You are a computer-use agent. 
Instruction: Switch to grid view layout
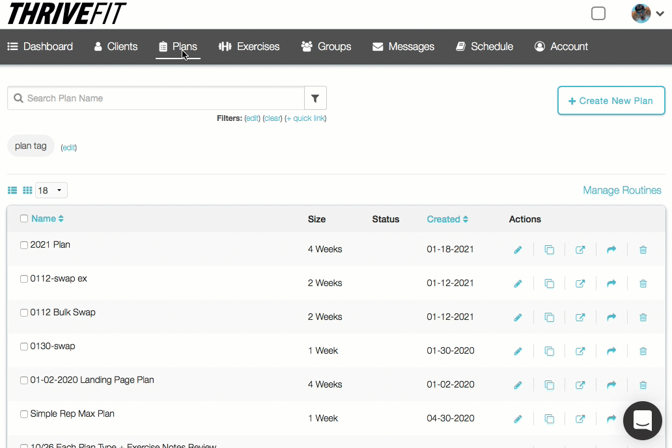click(27, 191)
